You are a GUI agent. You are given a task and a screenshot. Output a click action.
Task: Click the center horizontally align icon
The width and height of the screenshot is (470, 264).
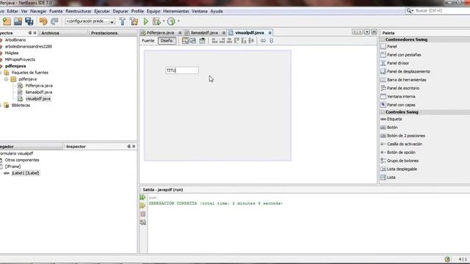tap(229, 40)
